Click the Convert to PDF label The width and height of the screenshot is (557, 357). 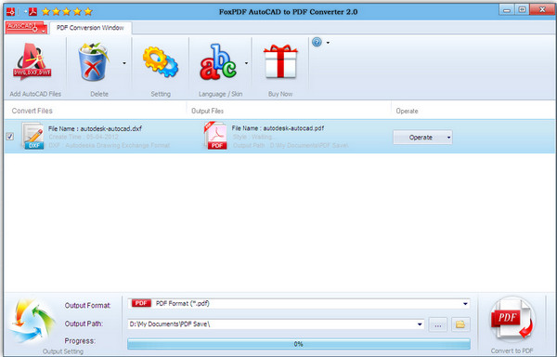(x=512, y=350)
